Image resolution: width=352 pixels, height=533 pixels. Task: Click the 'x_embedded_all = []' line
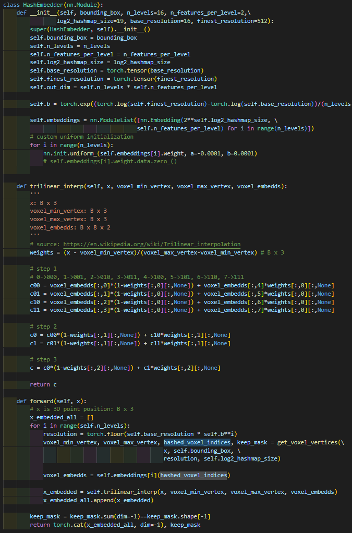62,417
